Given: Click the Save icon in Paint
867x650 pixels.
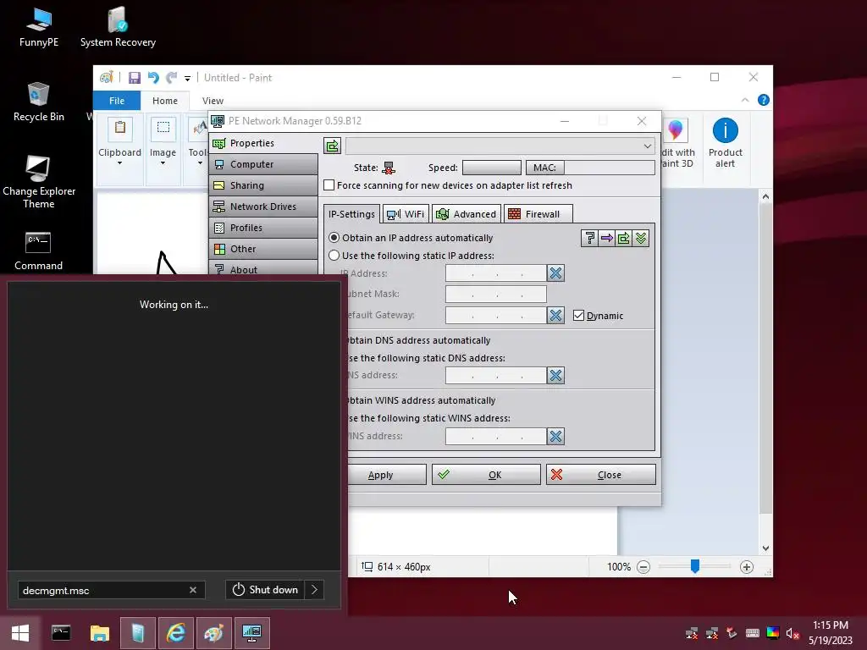Looking at the screenshot, I should pos(135,78).
